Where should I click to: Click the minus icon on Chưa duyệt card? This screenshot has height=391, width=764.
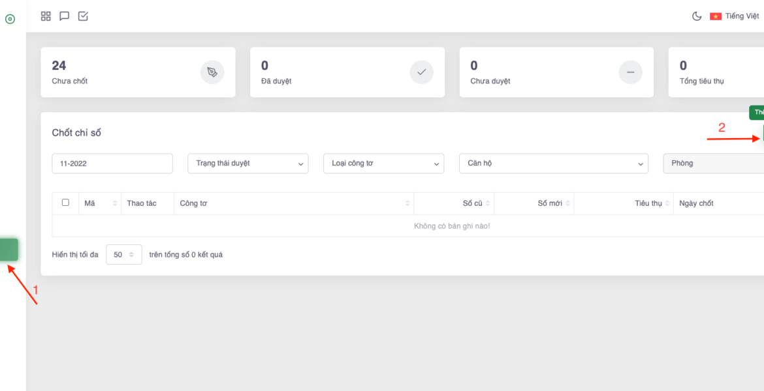click(630, 72)
